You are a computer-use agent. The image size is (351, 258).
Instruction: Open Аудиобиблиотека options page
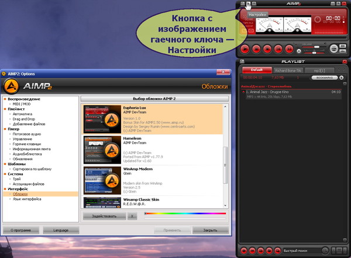27,154
